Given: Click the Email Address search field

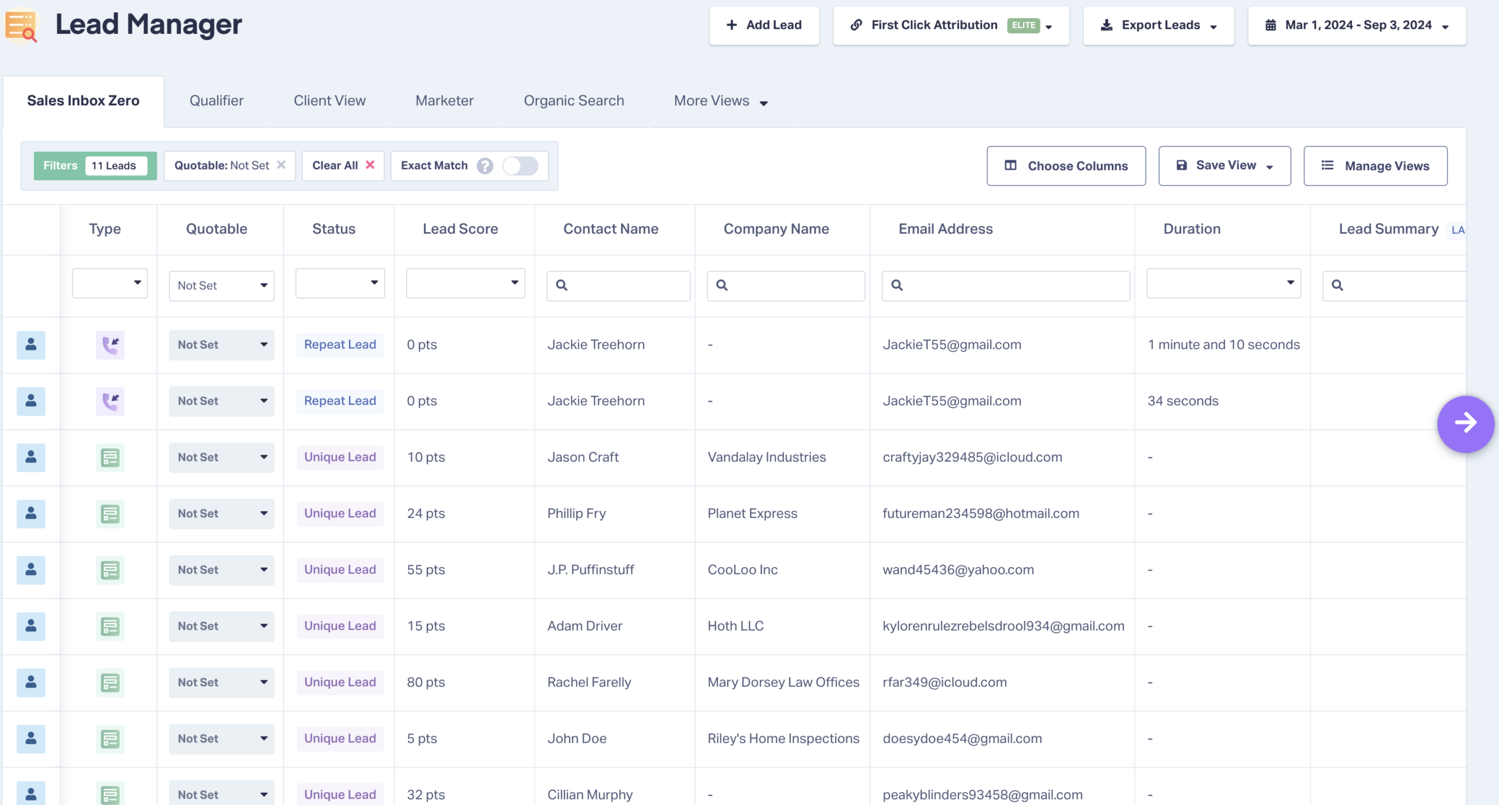Looking at the screenshot, I should [1005, 285].
